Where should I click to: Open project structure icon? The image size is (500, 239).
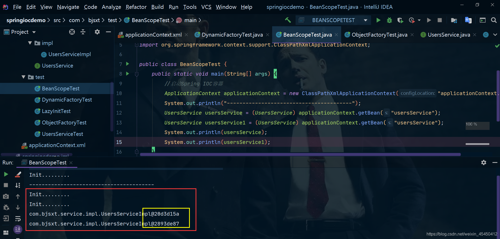tap(454, 20)
